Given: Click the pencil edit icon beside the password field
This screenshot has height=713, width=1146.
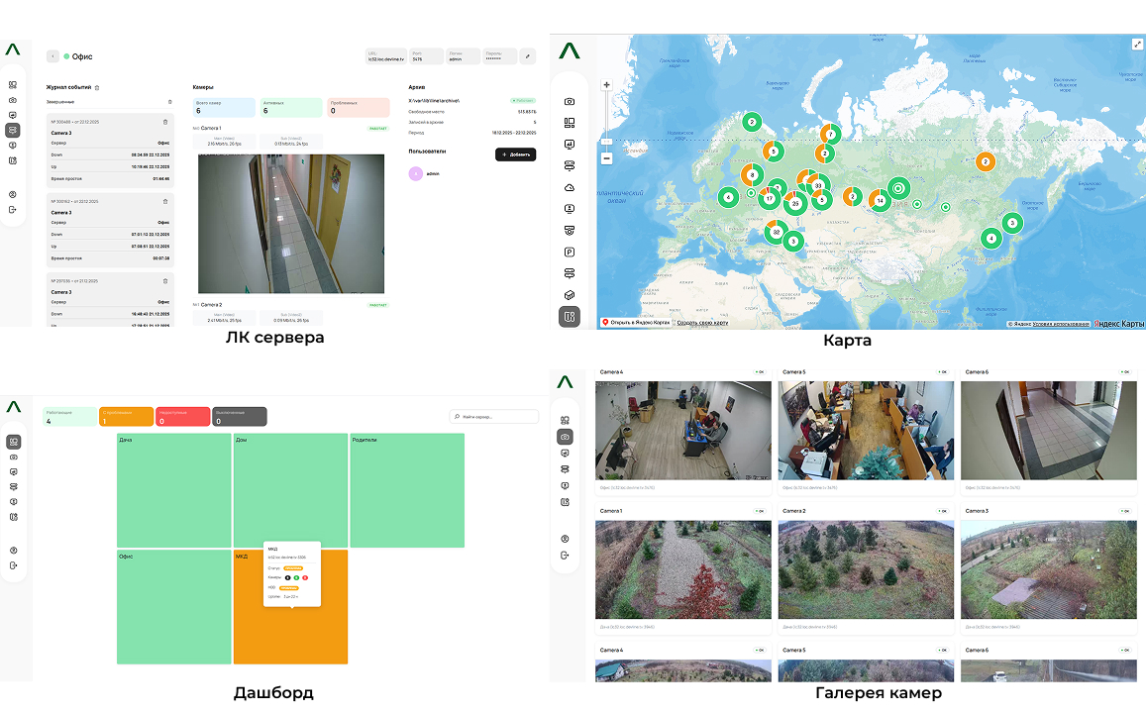Looking at the screenshot, I should coord(528,56).
